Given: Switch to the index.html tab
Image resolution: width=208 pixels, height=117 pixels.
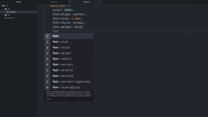Looking at the screenshot, I should (x=54, y=2).
